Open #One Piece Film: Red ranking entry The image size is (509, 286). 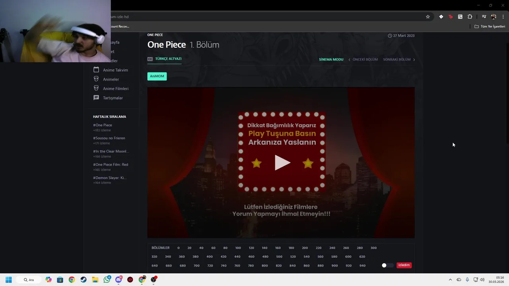[111, 164]
